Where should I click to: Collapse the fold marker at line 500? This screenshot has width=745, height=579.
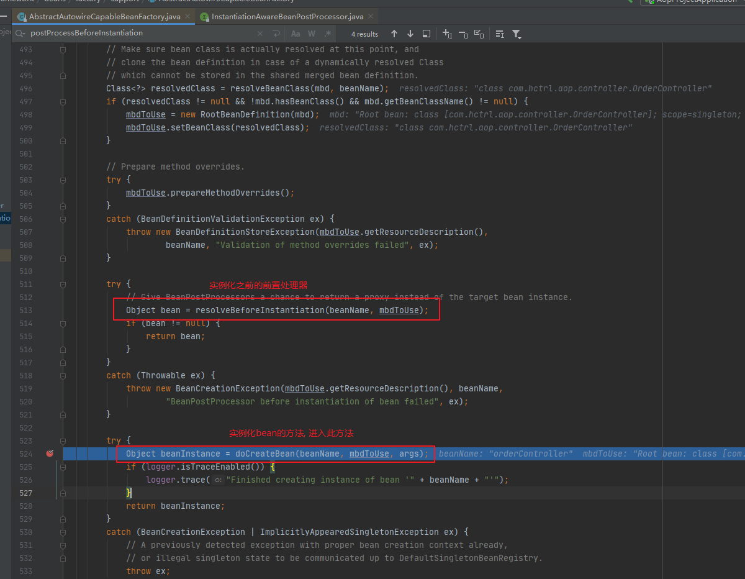coord(63,140)
